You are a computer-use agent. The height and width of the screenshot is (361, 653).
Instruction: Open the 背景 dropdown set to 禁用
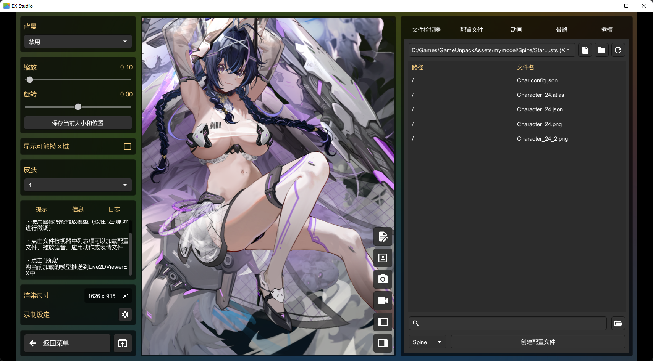(78, 42)
